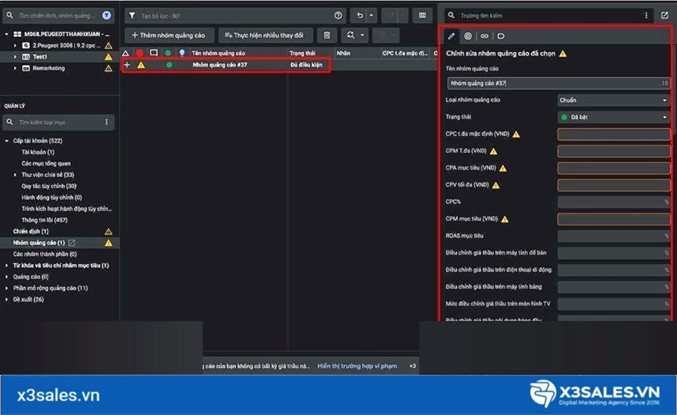This screenshot has height=415, width=677.
Task: Expand the Remarketing campaign
Action: click(15, 68)
